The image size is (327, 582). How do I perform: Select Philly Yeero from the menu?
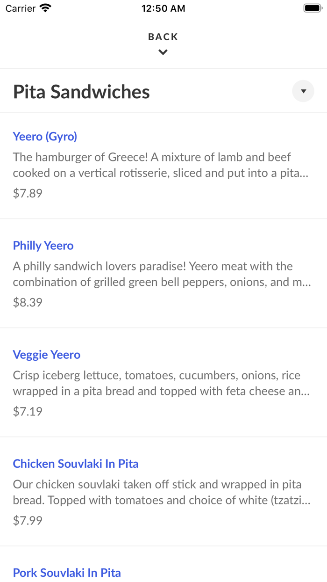(x=43, y=245)
